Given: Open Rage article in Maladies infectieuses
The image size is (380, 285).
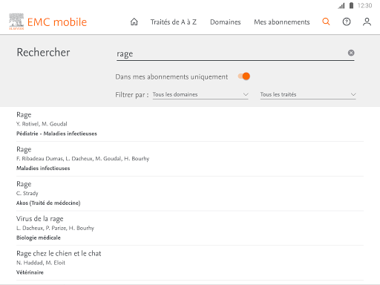Looking at the screenshot, I should pos(190,159).
